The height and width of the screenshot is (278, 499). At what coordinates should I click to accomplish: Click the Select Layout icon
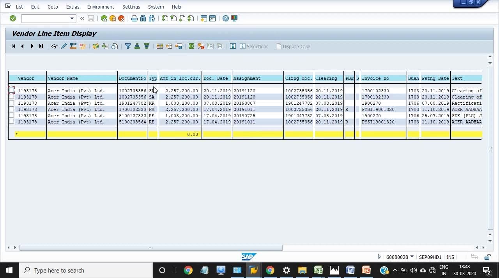[169, 46]
